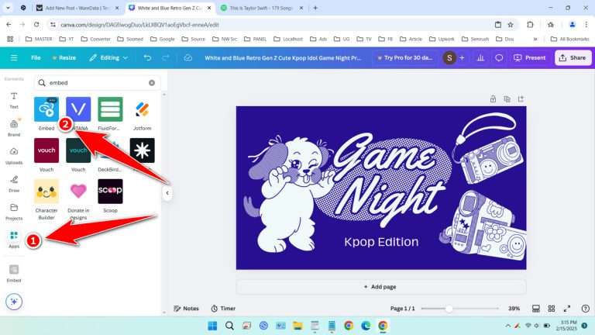Open the Uploads panel
The width and height of the screenshot is (595, 335).
click(14, 155)
